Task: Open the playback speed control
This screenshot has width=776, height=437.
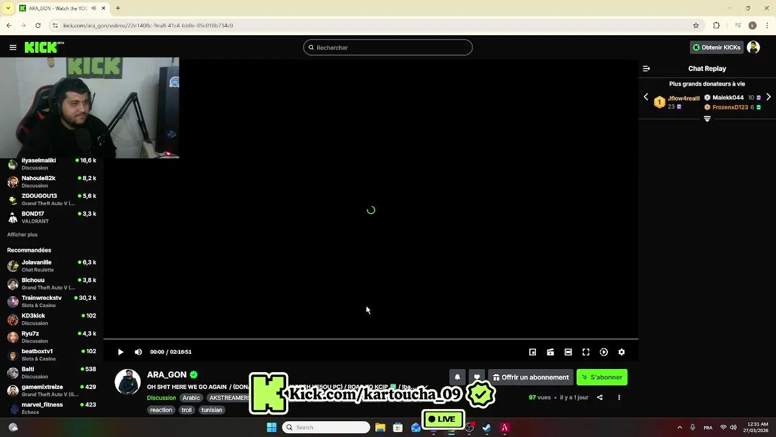Action: click(604, 352)
